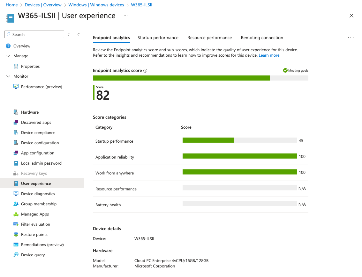Screen dimensions: 362x277
Task: Click the Device compliance icon
Action: [x=16, y=132]
